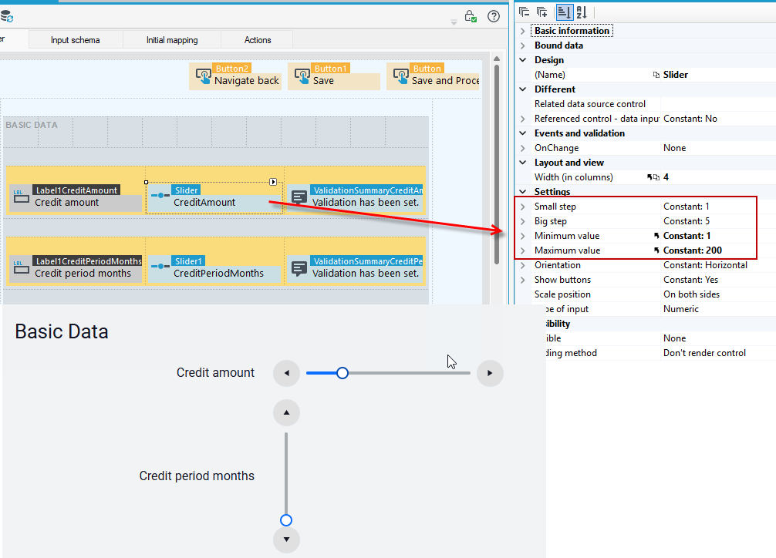Click the Credit amount slider handle
Viewport: 776px width, 558px height.
tap(342, 373)
